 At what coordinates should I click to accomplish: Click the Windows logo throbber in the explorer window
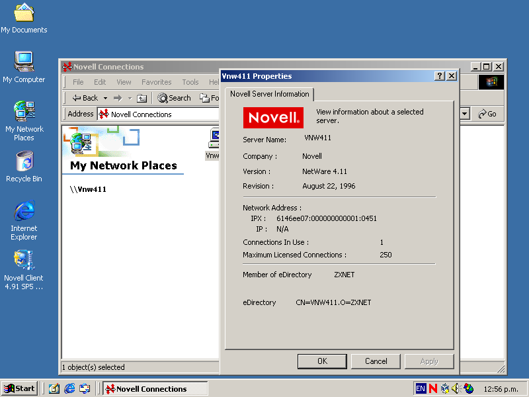tap(491, 82)
